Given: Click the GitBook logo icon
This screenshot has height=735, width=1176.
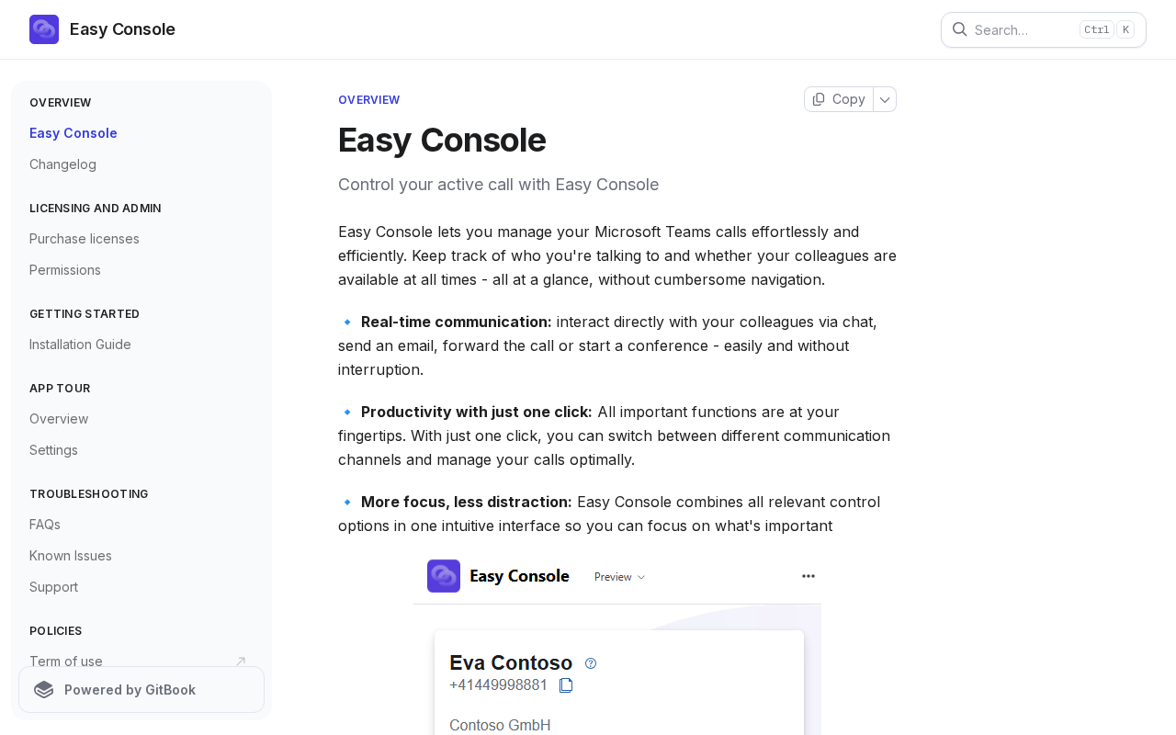Looking at the screenshot, I should pyautogui.click(x=44, y=690).
